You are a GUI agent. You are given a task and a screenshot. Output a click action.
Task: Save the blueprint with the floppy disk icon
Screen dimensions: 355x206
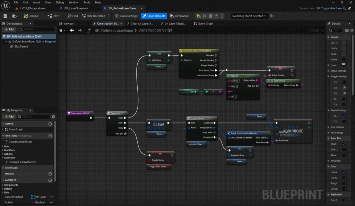[x=5, y=16]
